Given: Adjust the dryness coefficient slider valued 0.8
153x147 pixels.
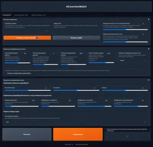Looking at the screenshot, I should (x=94, y=106).
